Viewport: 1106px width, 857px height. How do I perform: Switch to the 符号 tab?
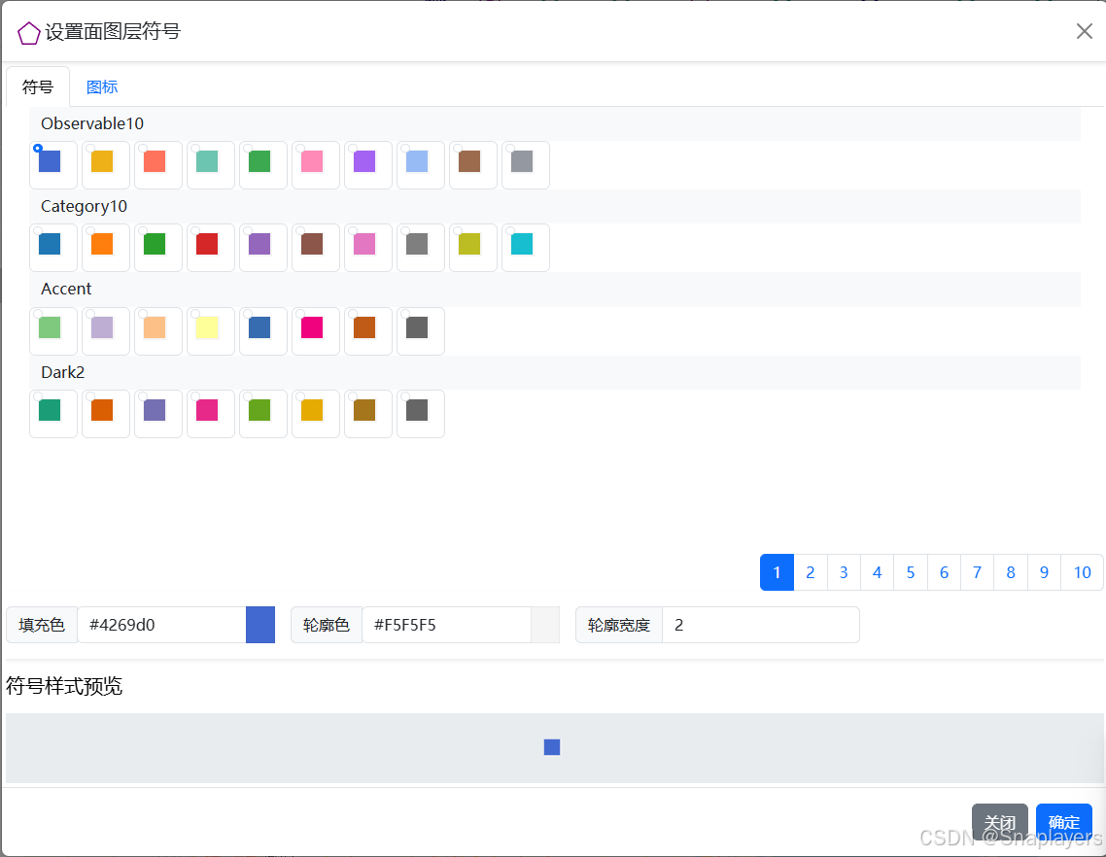(x=37, y=86)
